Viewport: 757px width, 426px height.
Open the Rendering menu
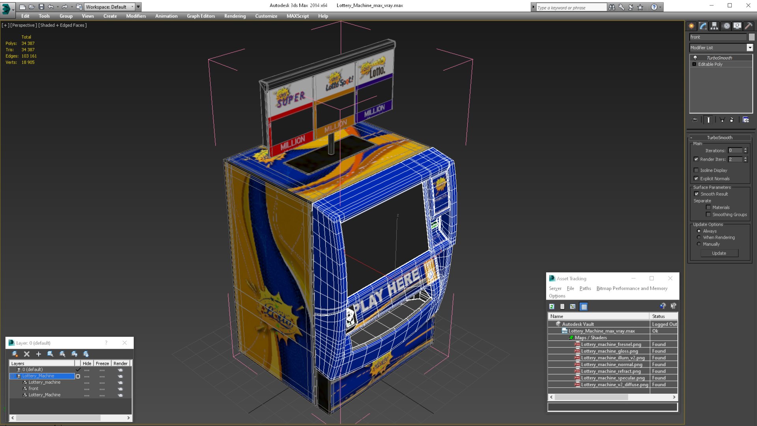click(x=235, y=16)
